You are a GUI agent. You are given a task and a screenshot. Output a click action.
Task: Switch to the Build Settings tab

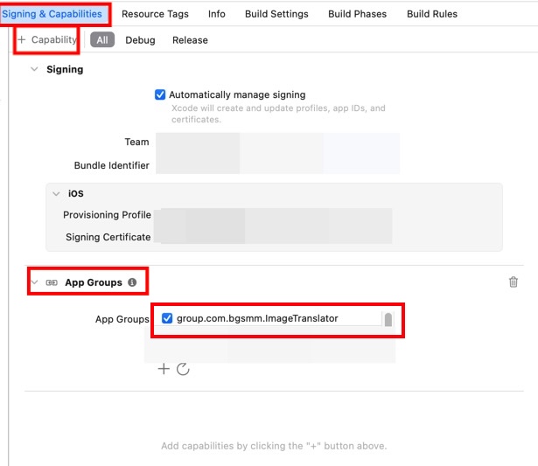(x=276, y=14)
